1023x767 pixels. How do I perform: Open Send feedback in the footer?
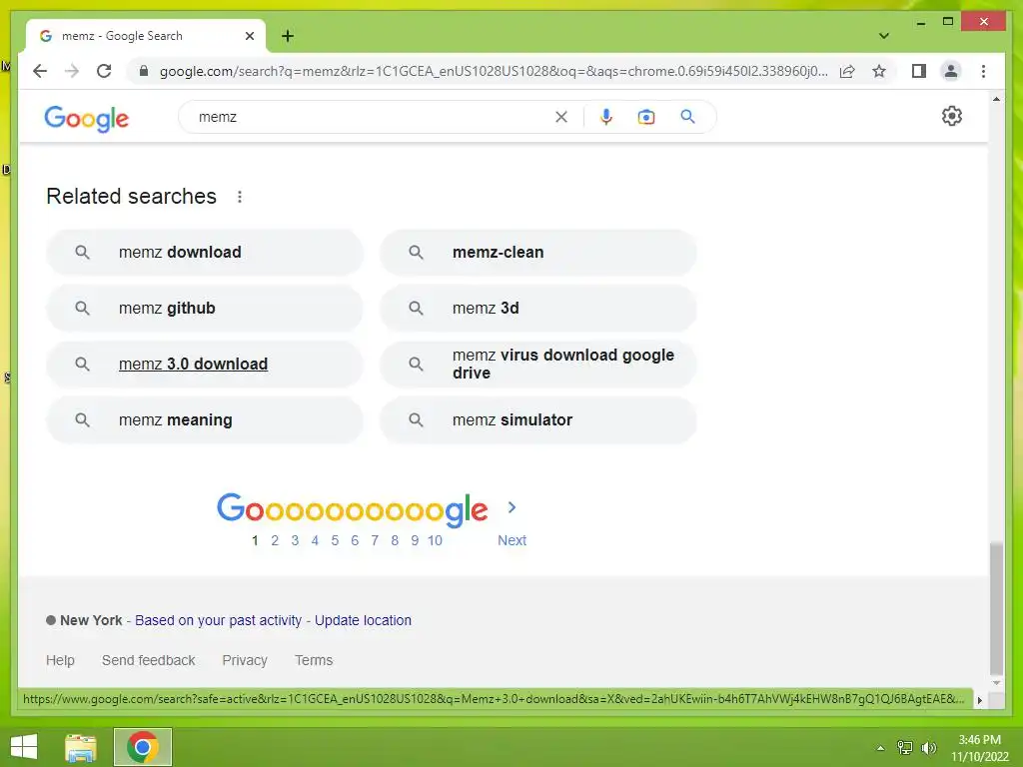click(148, 660)
